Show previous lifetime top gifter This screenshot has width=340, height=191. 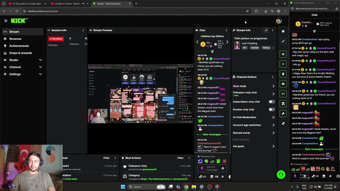tap(197, 42)
